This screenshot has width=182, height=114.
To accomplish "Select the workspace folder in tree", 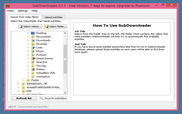I will tap(43, 77).
